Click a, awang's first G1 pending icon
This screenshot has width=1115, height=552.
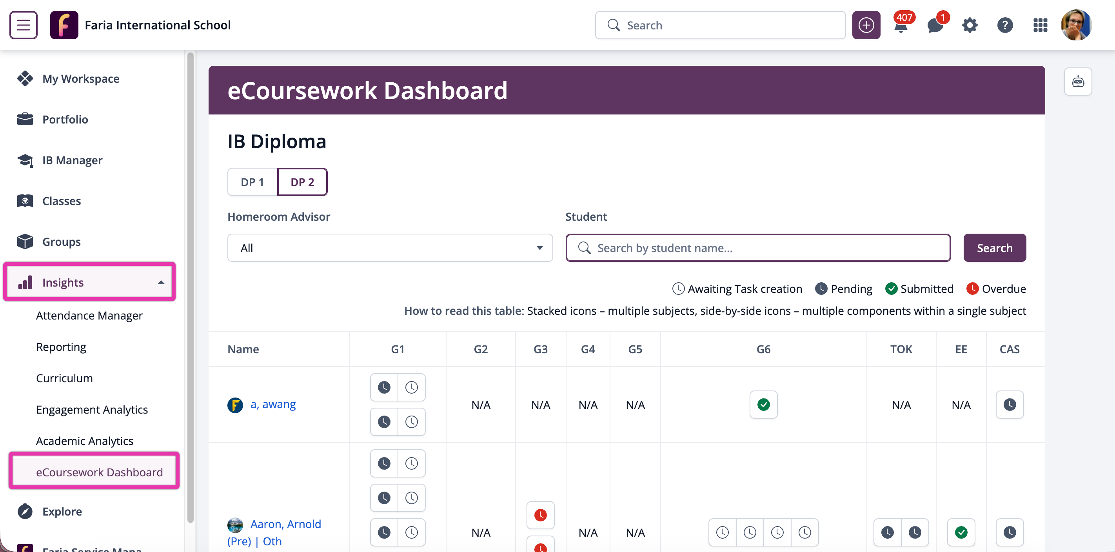384,387
